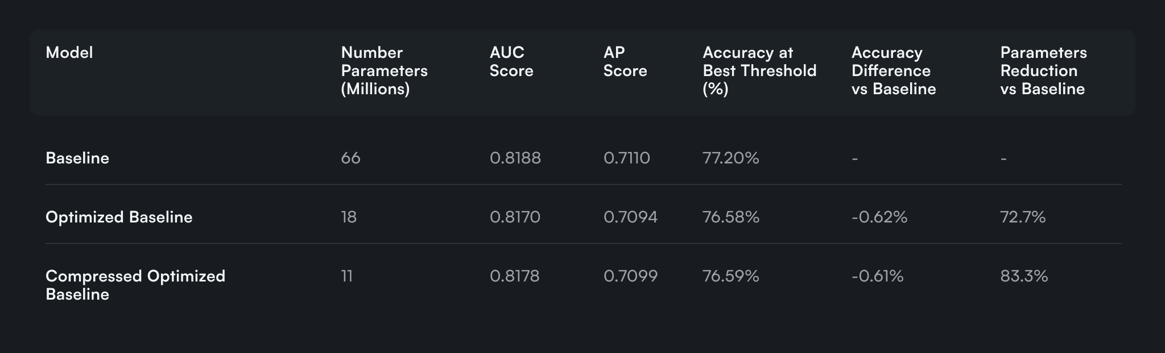The width and height of the screenshot is (1165, 353).
Task: Click the 72.7% parameters reduction cell
Action: [1022, 217]
